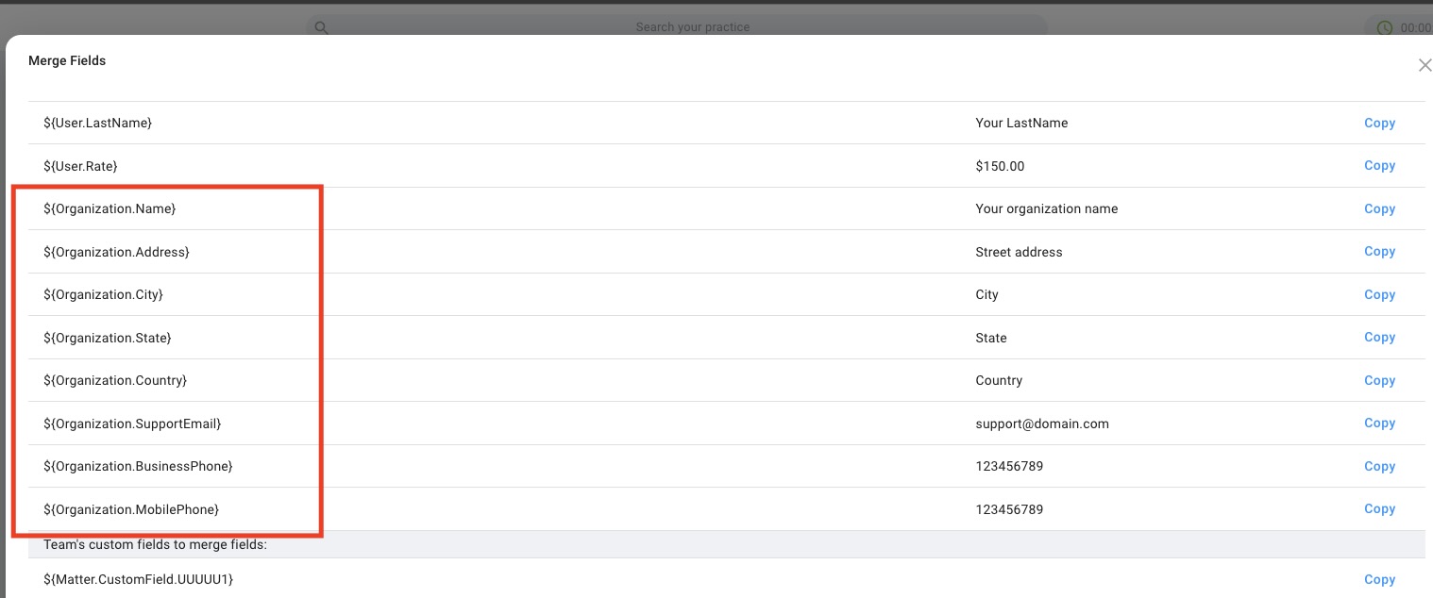Click the Team's custom fields section header
Viewport: 1433px width, 598px height.
[x=156, y=544]
